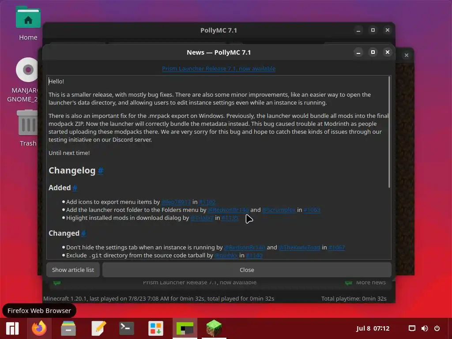Open the clock showing Jul 8 07:12
Screen dimensions: 452x339
(373, 328)
